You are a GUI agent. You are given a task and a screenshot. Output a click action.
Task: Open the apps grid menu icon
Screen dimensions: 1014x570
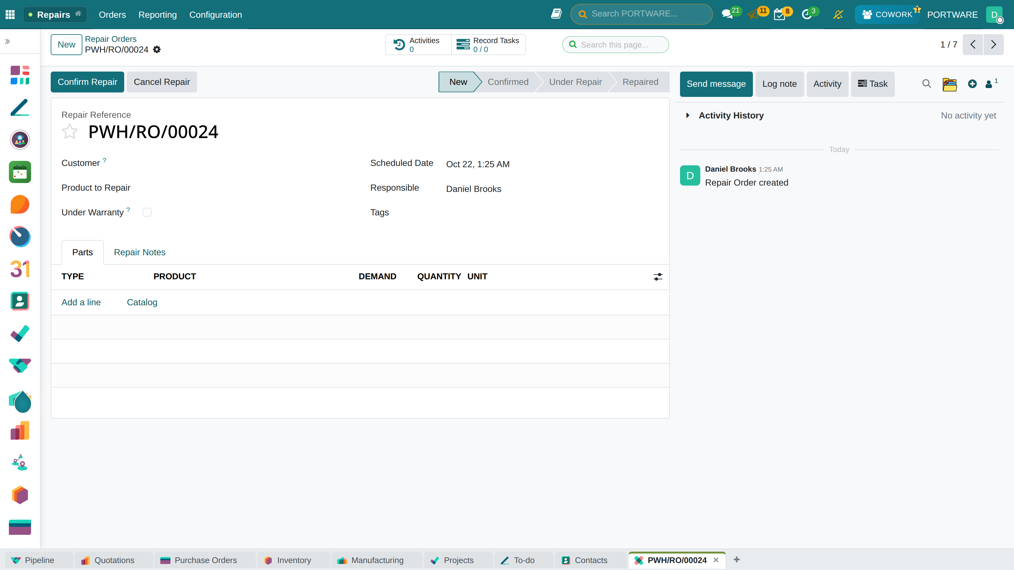pos(10,15)
